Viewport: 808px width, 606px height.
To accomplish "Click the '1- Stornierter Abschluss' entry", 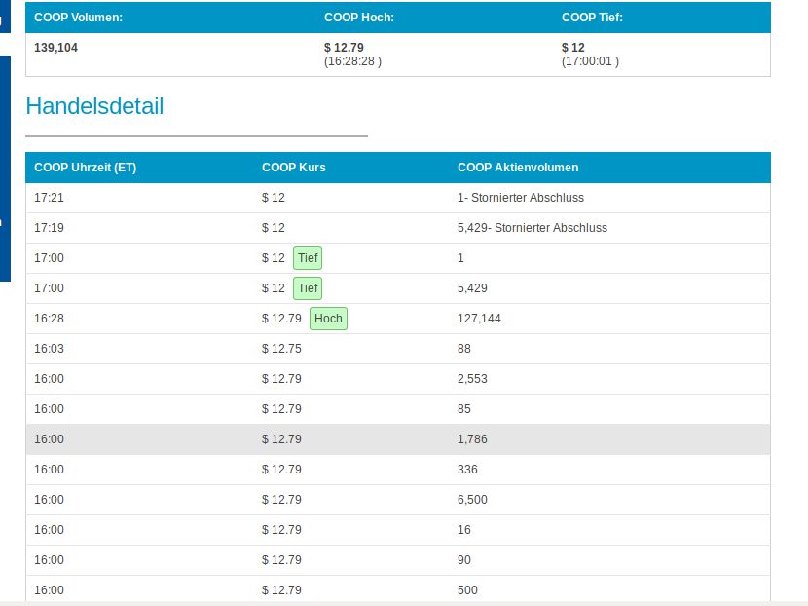I will tap(521, 198).
